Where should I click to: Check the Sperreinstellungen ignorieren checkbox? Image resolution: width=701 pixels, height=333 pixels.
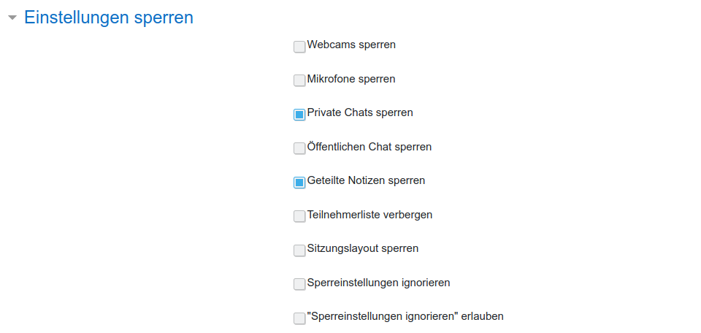[299, 284]
